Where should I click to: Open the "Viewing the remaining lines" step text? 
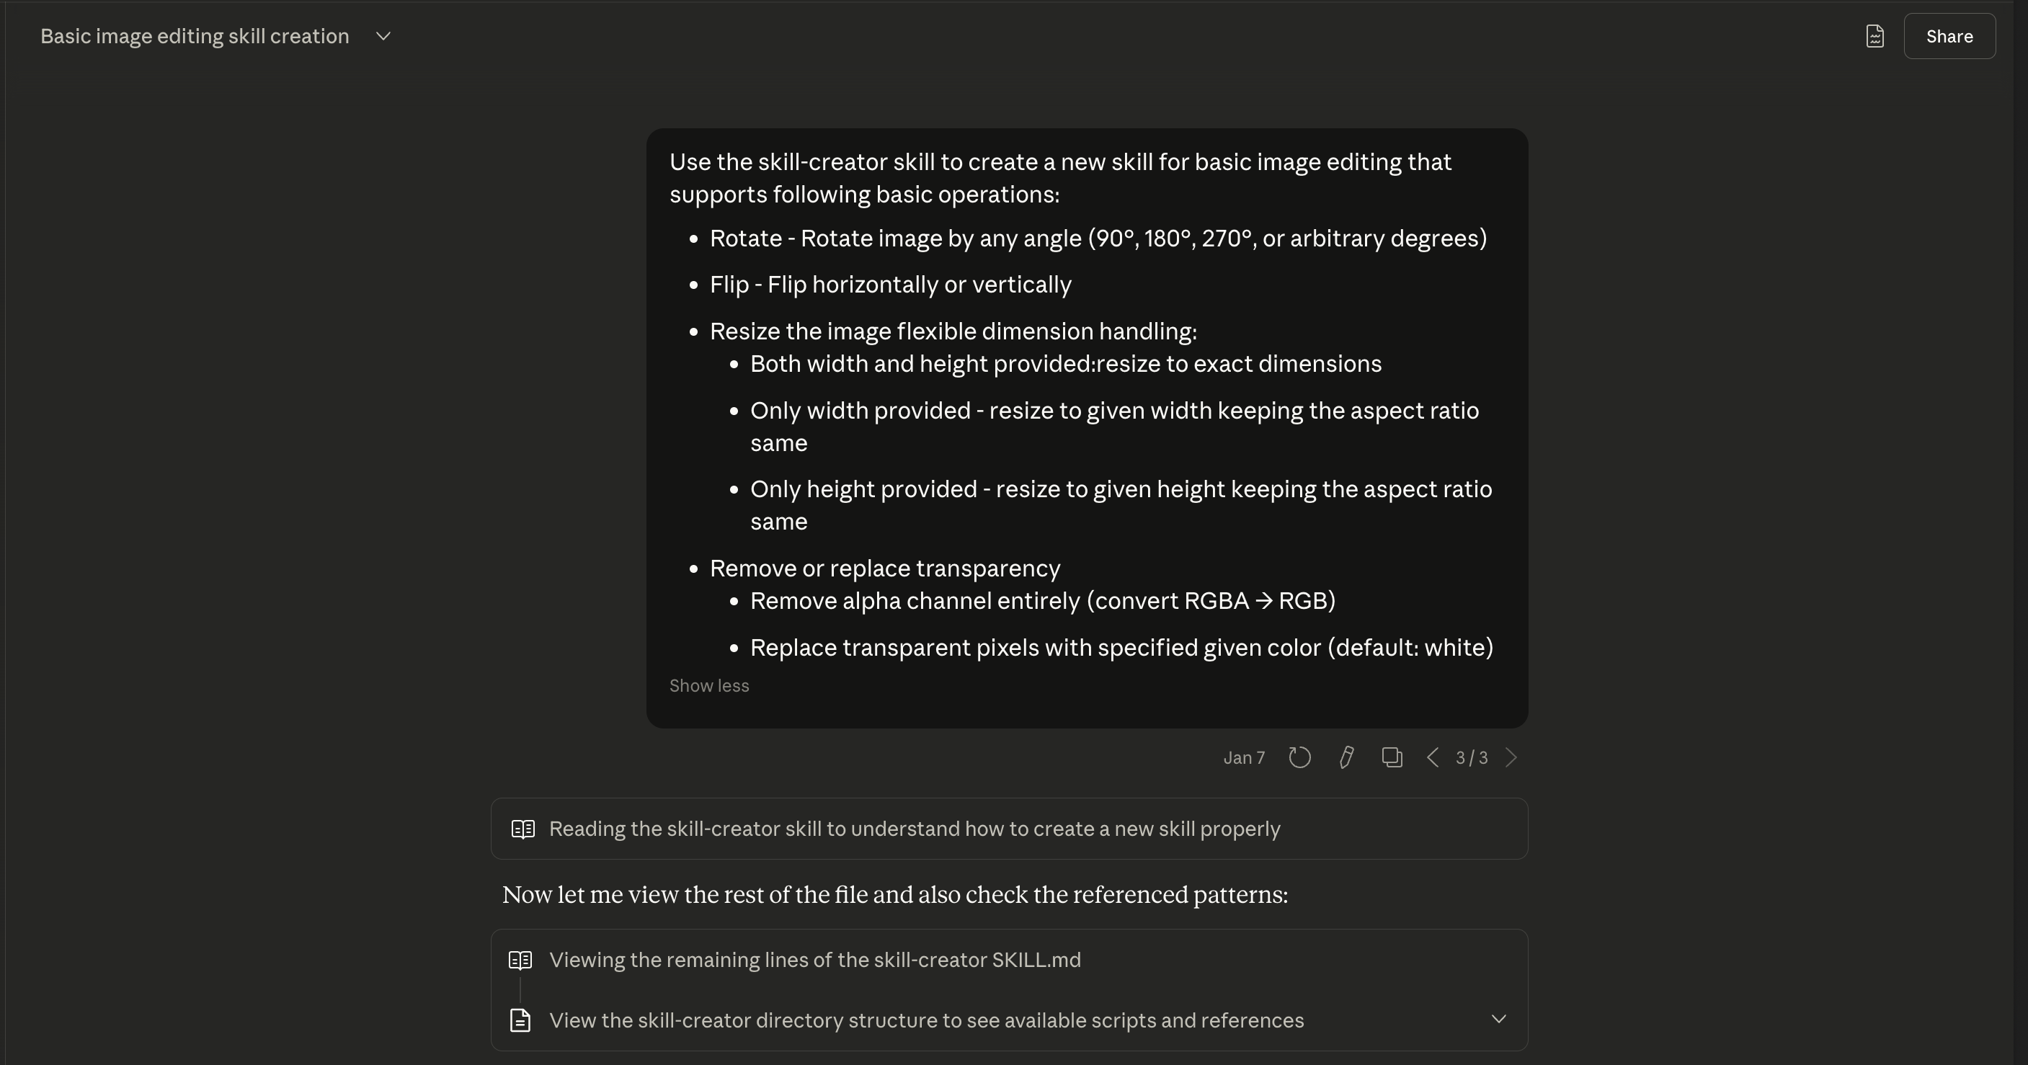(814, 961)
